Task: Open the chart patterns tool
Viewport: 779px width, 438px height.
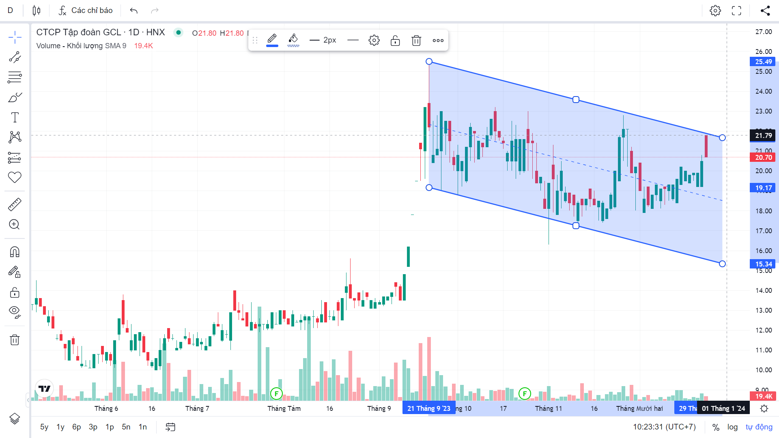Action: (x=15, y=137)
